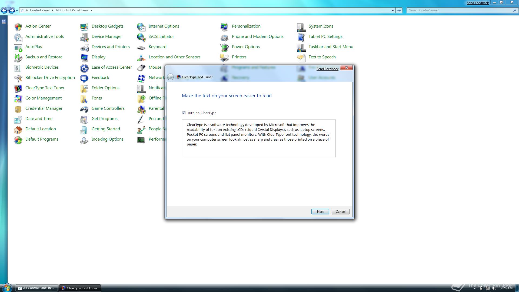The image size is (519, 292).
Task: Open Text to Speech icon
Action: (x=301, y=57)
